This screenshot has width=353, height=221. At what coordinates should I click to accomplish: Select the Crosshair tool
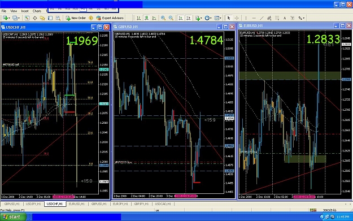237,18
